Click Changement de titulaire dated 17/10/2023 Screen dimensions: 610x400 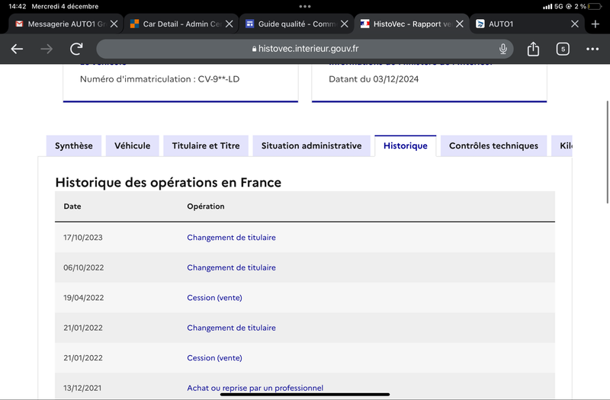coord(231,238)
